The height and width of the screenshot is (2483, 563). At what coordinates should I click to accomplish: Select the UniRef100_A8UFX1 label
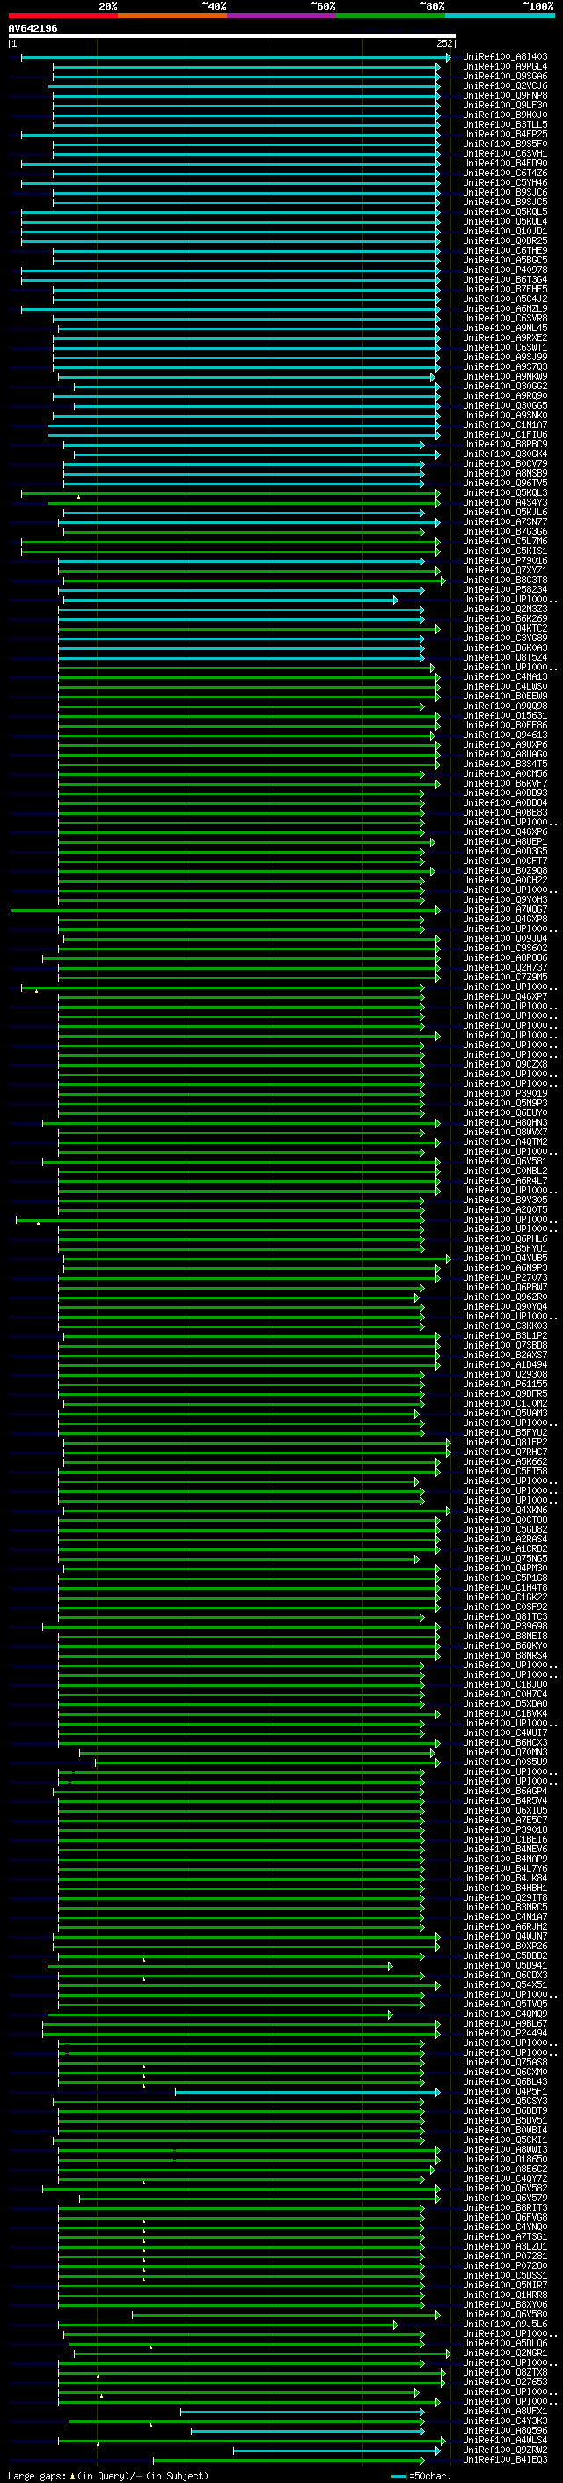pos(505,2411)
